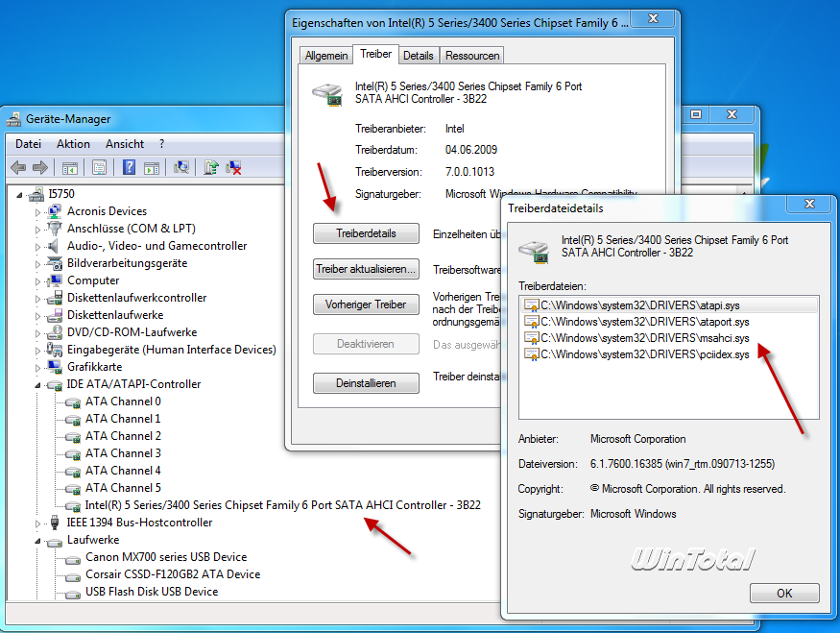Click the Bildverarbeitungsgeräte camera icon
The width and height of the screenshot is (840, 633).
tap(54, 263)
